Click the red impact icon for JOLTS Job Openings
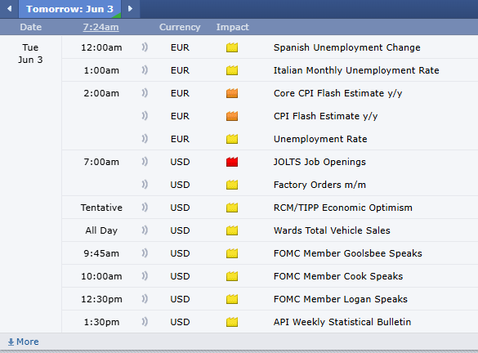The width and height of the screenshot is (478, 353). (x=232, y=162)
